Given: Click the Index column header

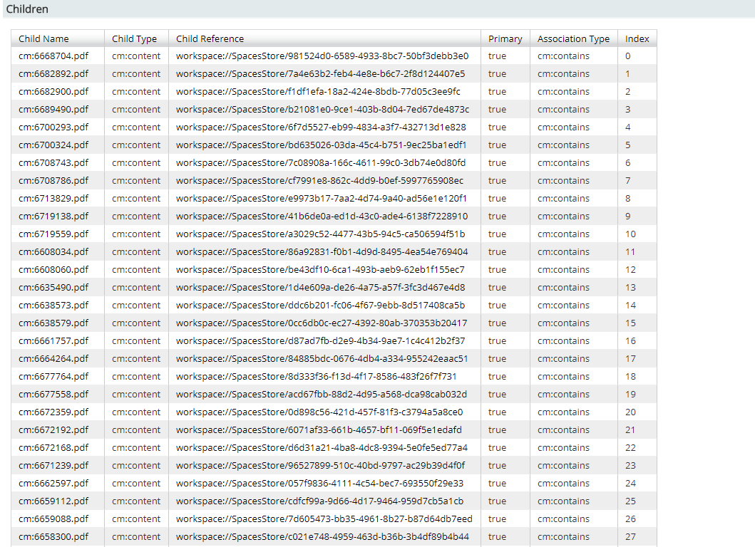Looking at the screenshot, I should tap(637, 39).
